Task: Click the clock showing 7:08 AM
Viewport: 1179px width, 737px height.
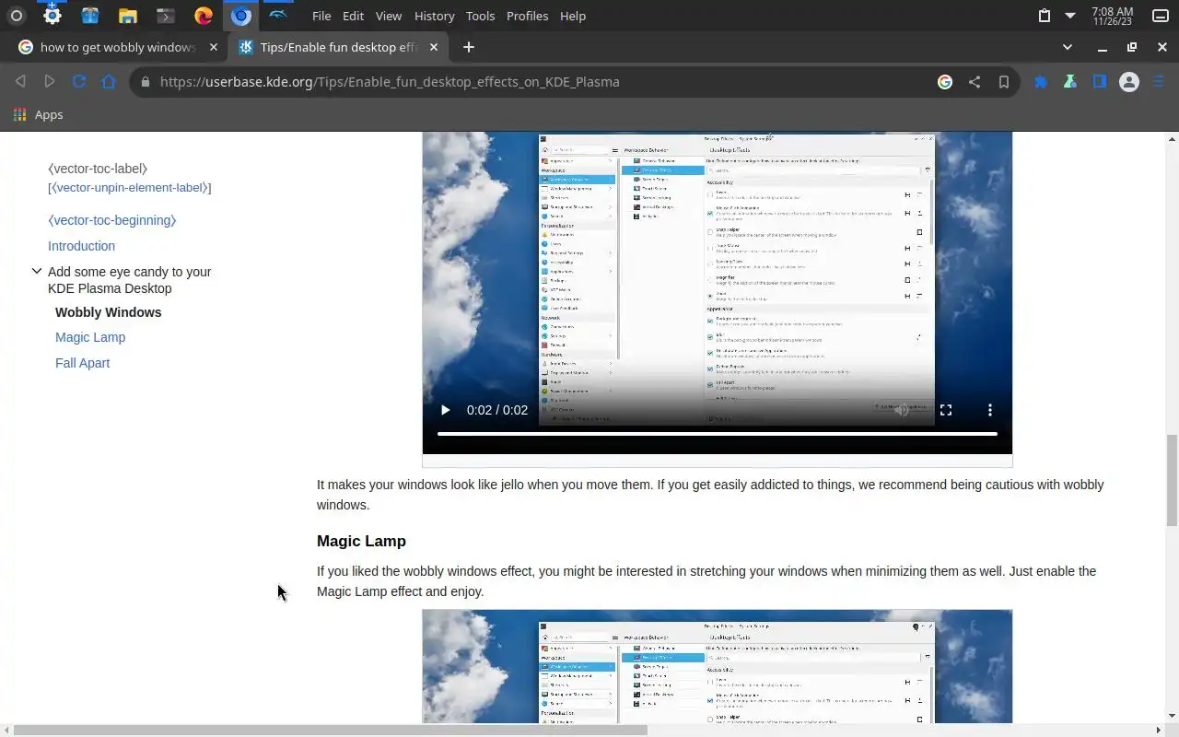Action: click(x=1112, y=16)
